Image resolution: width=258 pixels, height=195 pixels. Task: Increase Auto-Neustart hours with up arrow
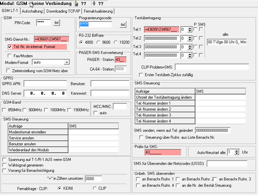pyautogui.click(x=236, y=151)
